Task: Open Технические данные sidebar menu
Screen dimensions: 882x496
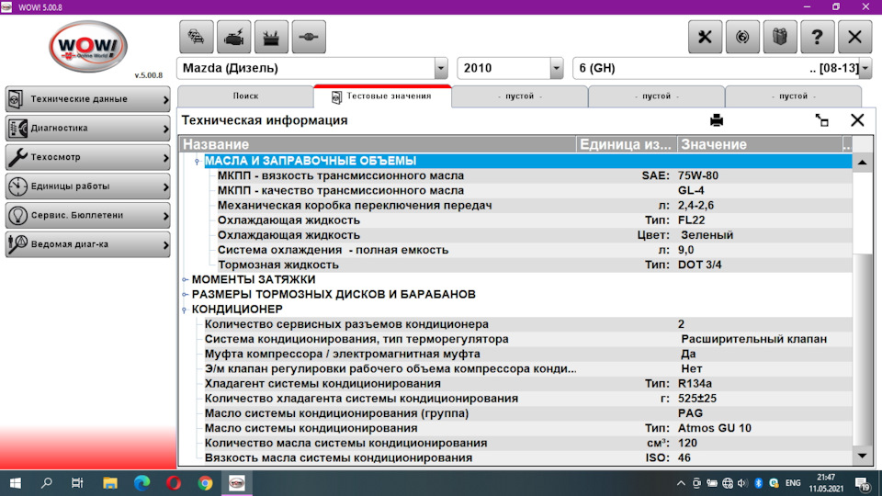Action: click(88, 99)
